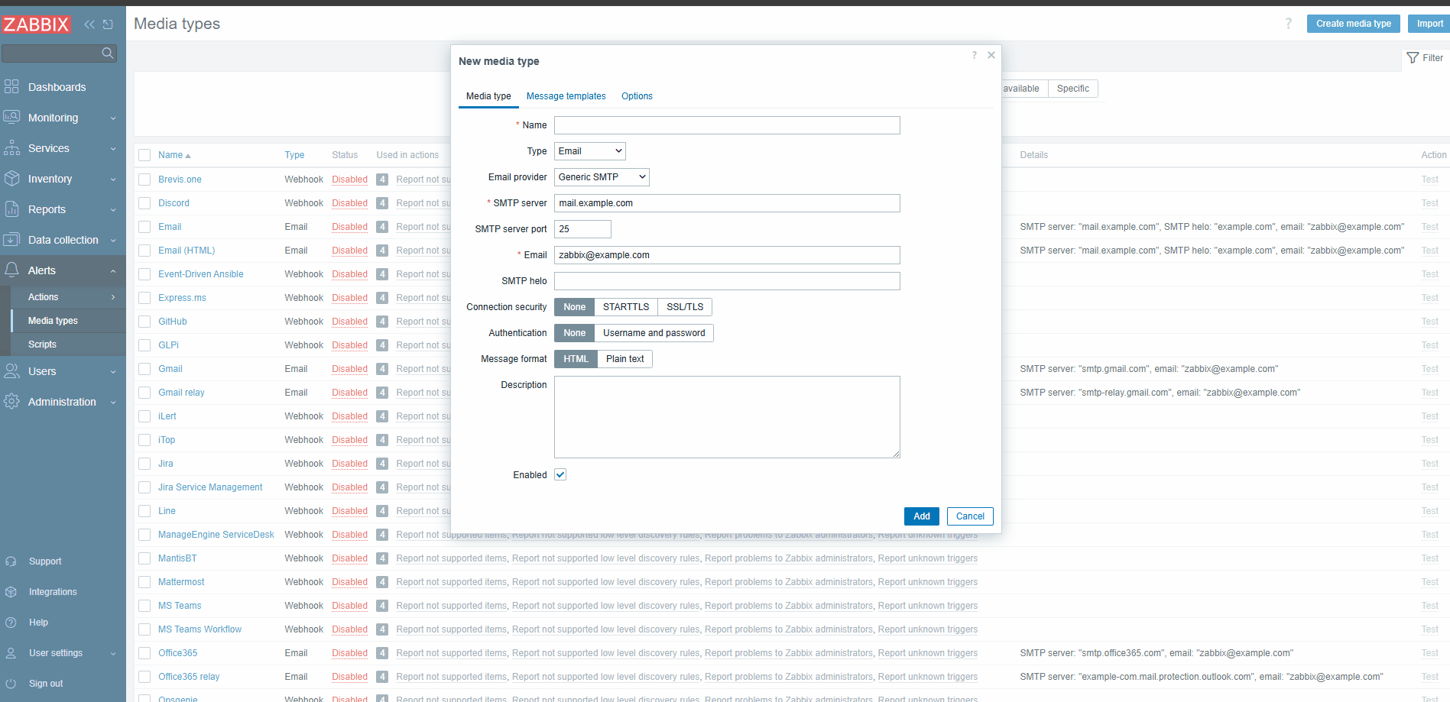
Task: Open the Event-Driven Ansible media type link
Action: click(x=201, y=274)
